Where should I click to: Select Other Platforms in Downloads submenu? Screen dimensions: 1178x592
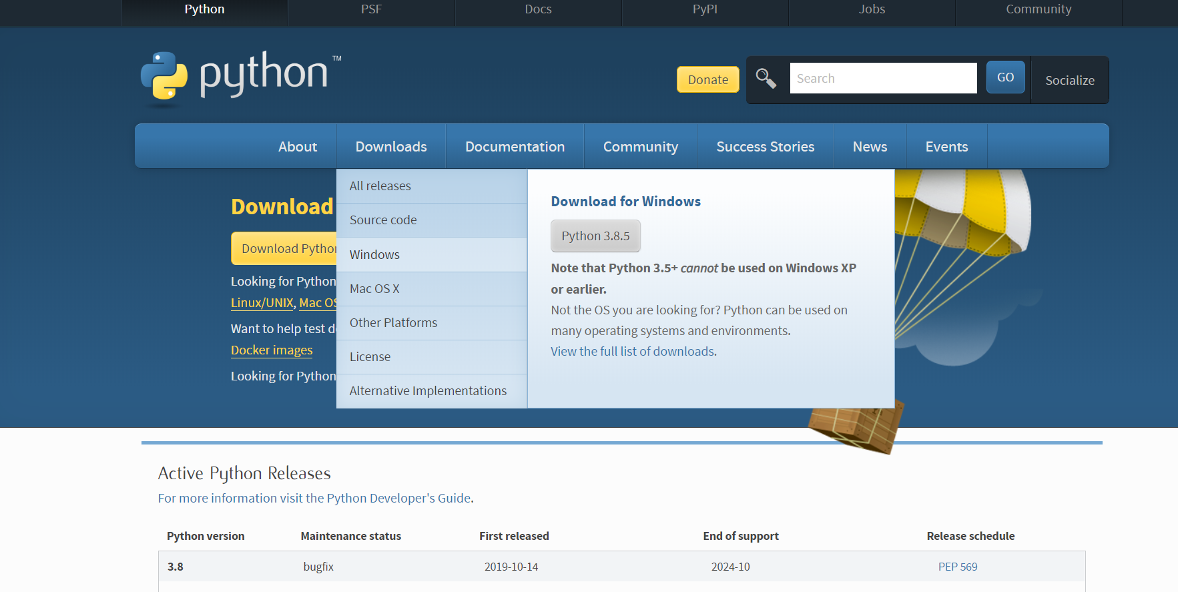coord(432,322)
